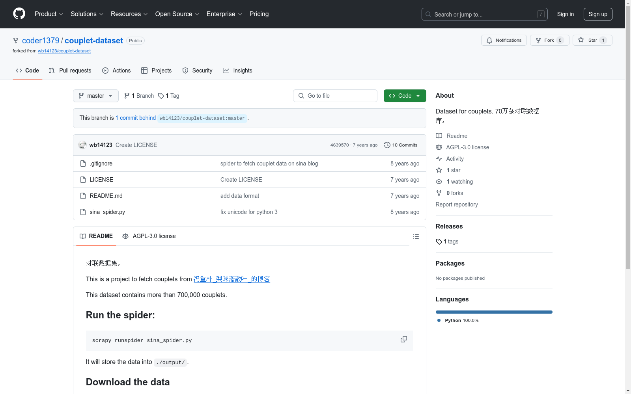Open the coder1379 user profile link
The height and width of the screenshot is (394, 631).
click(41, 41)
